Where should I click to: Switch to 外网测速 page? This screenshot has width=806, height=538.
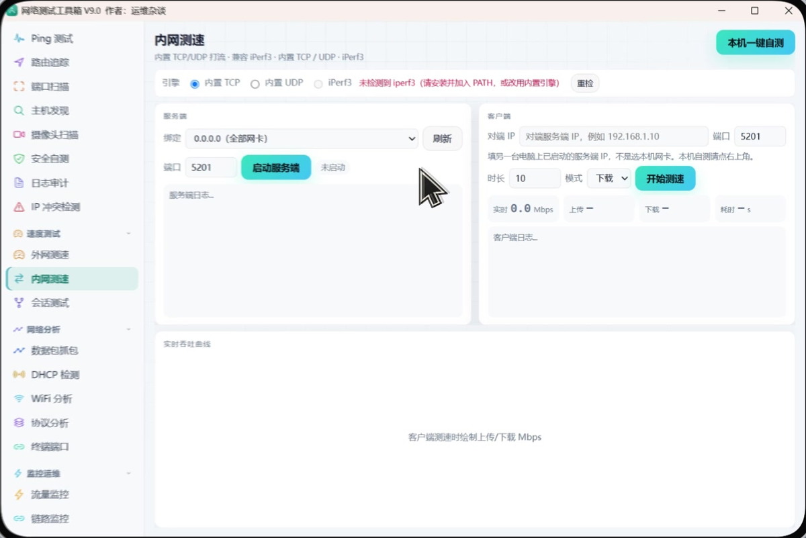pyautogui.click(x=72, y=255)
